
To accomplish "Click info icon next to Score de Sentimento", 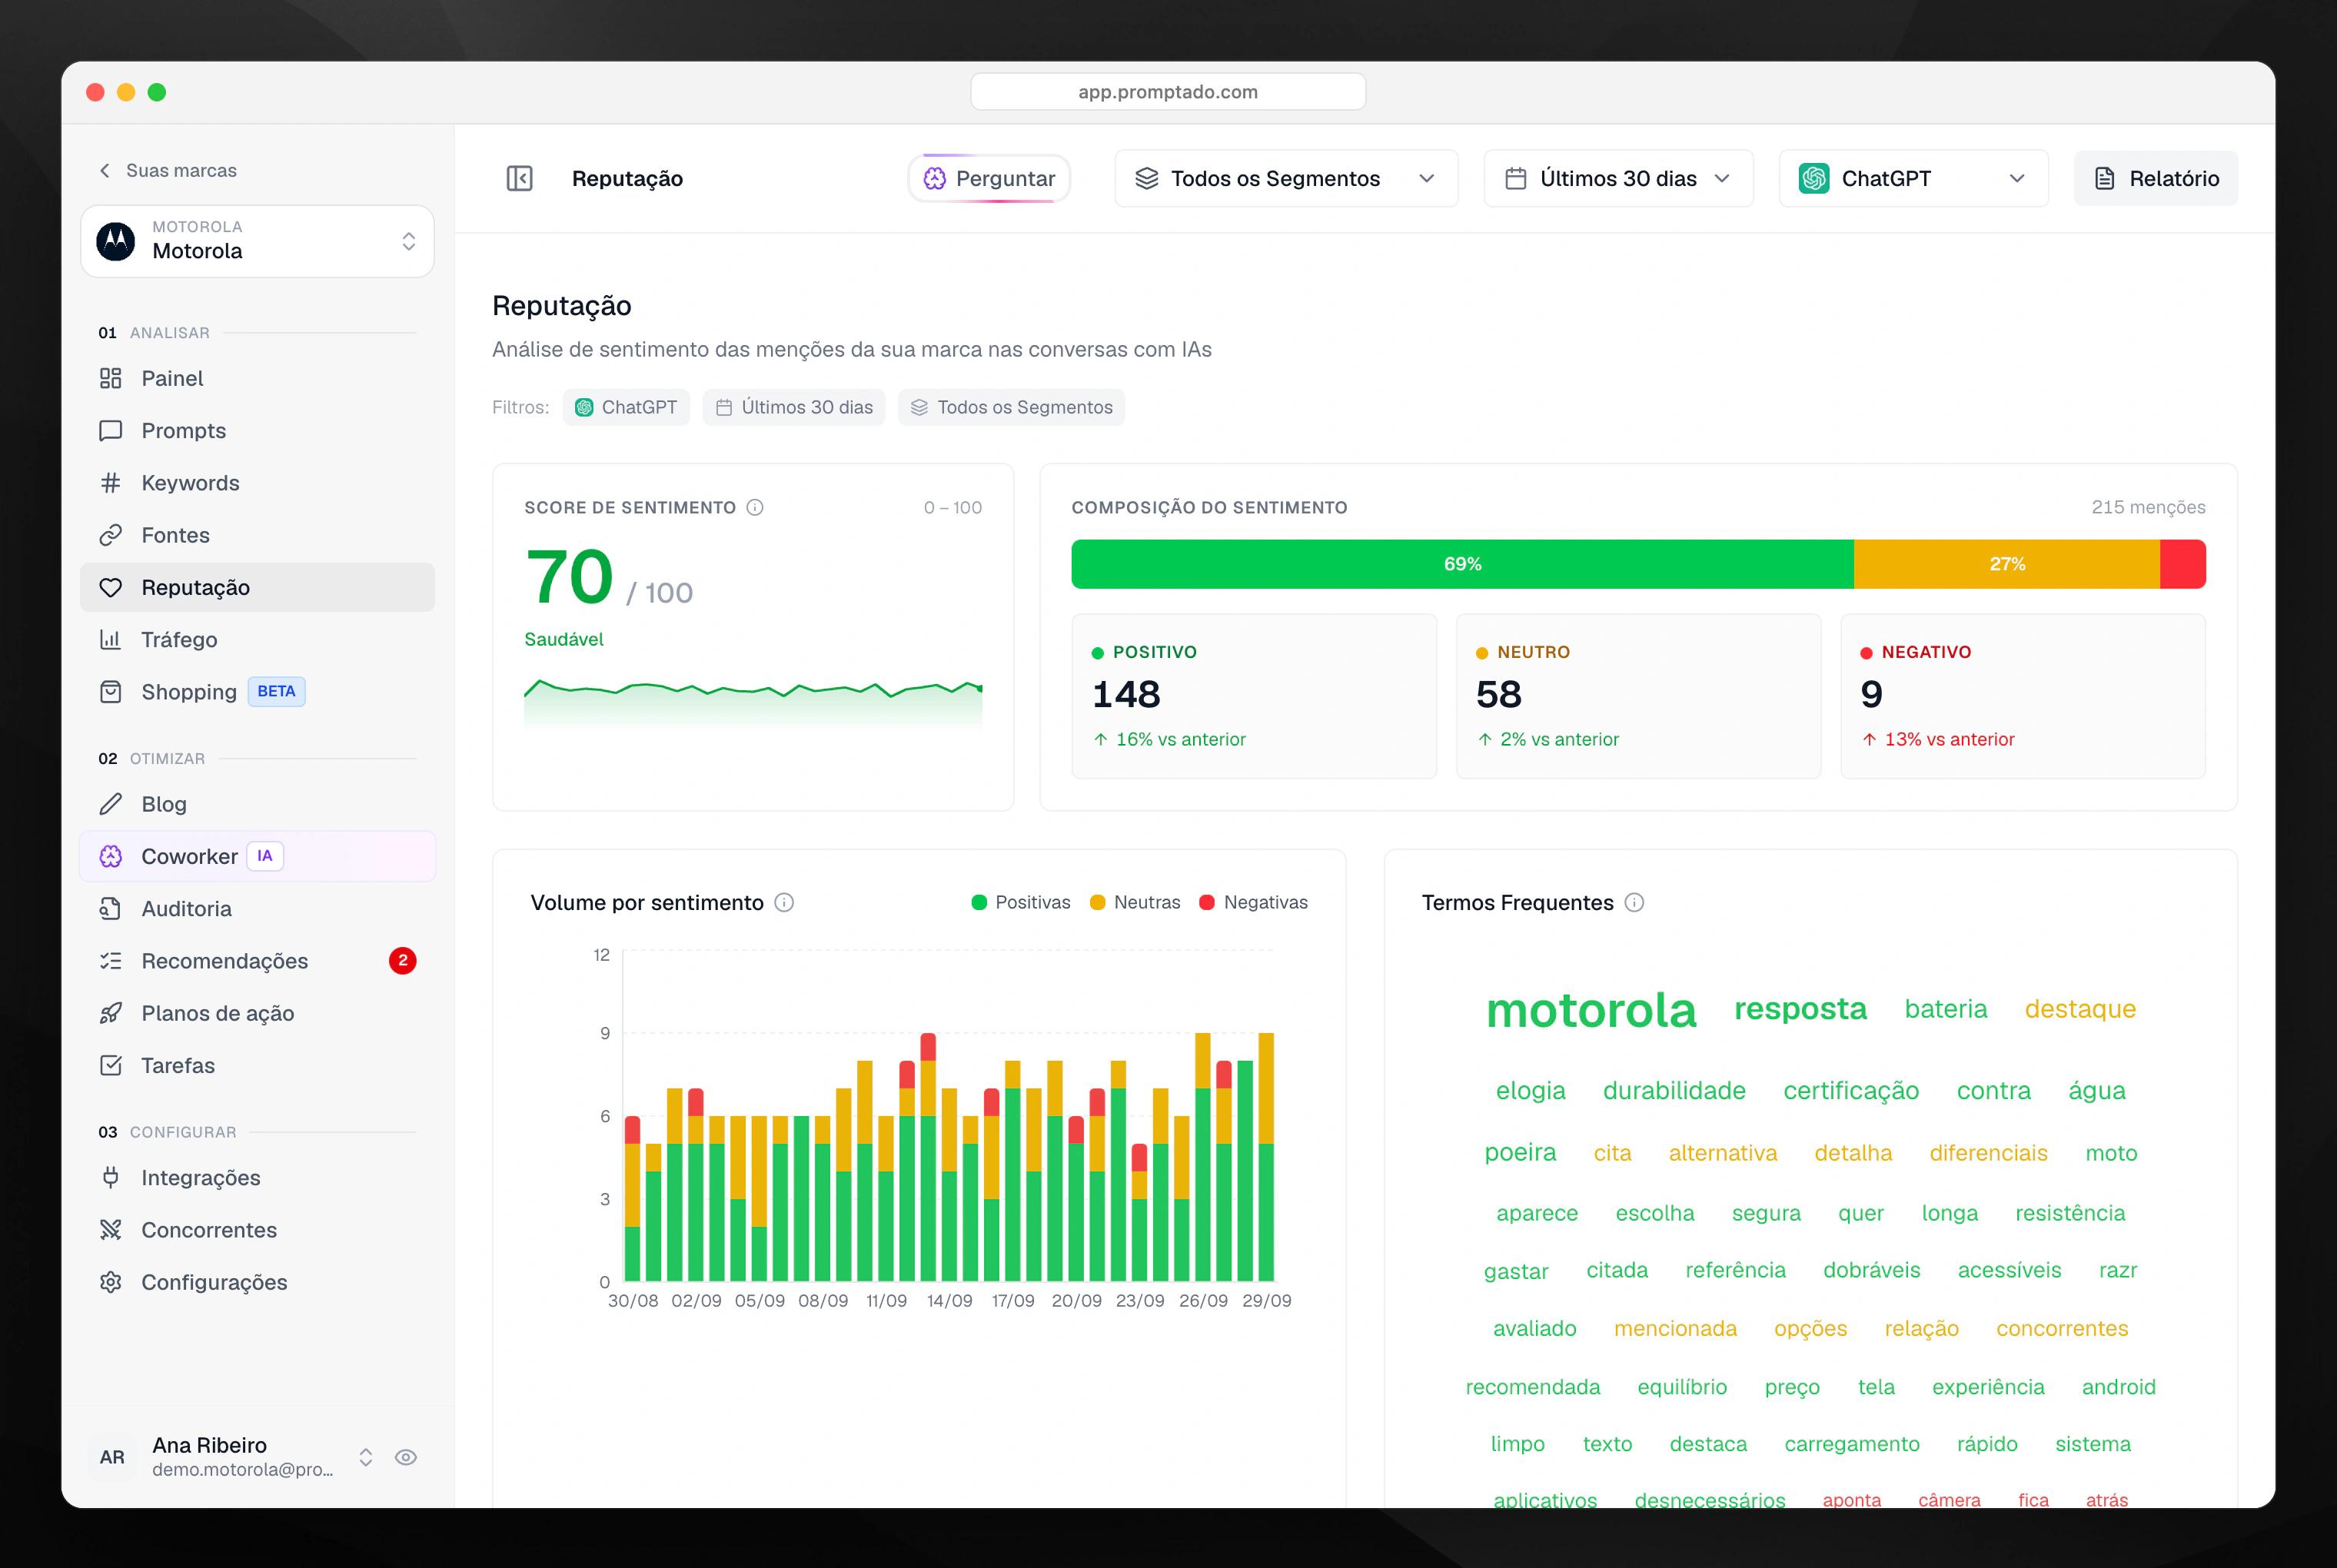I will point(755,507).
